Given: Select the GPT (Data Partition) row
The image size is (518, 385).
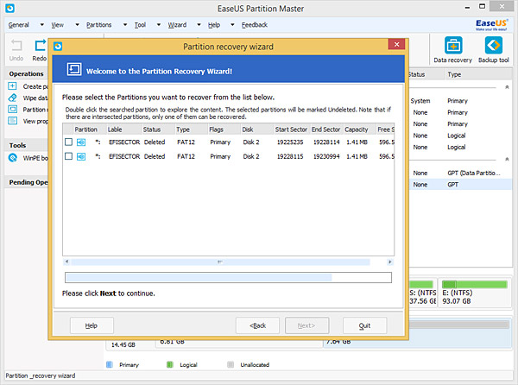Looking at the screenshot, I should [460, 173].
